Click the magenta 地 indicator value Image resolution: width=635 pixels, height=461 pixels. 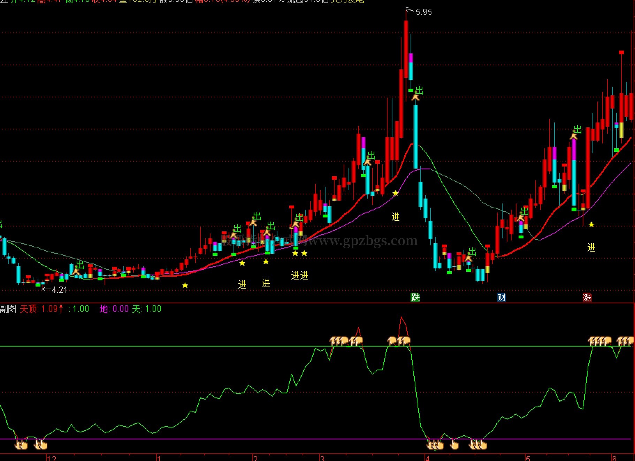[114, 308]
